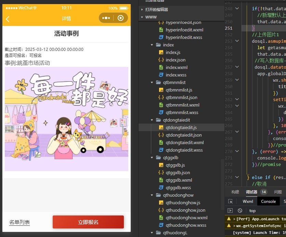Activate the element inspector picker icon
Viewport: 286px width, 237px height.
pos(230,201)
